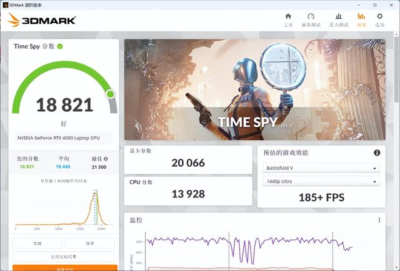
Task: Click the info icon in estimated game performance
Action: 377,153
